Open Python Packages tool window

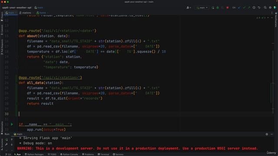pyautogui.click(x=34, y=154)
